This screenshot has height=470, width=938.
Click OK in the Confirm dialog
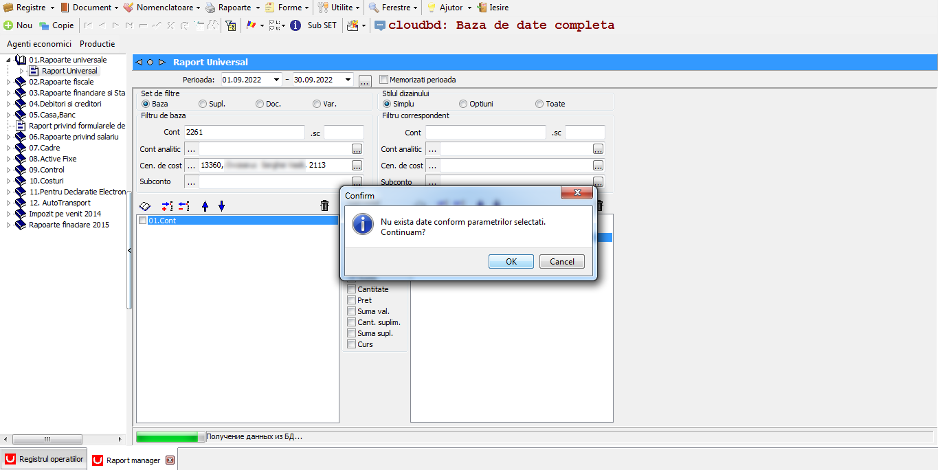coord(511,262)
